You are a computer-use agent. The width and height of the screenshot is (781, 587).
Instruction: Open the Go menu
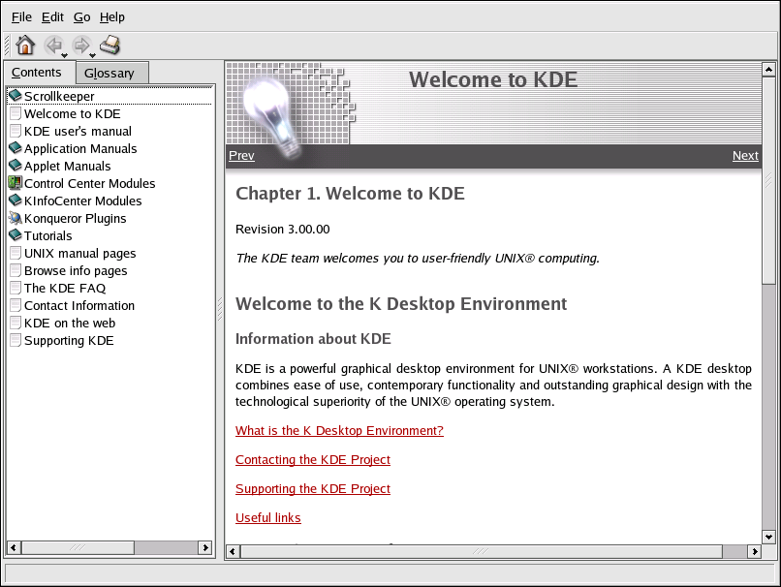click(x=82, y=16)
